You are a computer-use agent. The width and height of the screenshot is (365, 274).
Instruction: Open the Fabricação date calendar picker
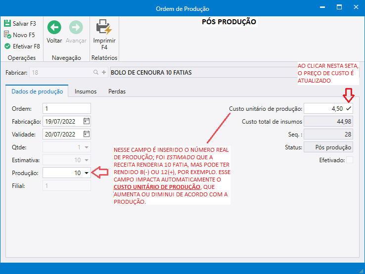click(87, 121)
